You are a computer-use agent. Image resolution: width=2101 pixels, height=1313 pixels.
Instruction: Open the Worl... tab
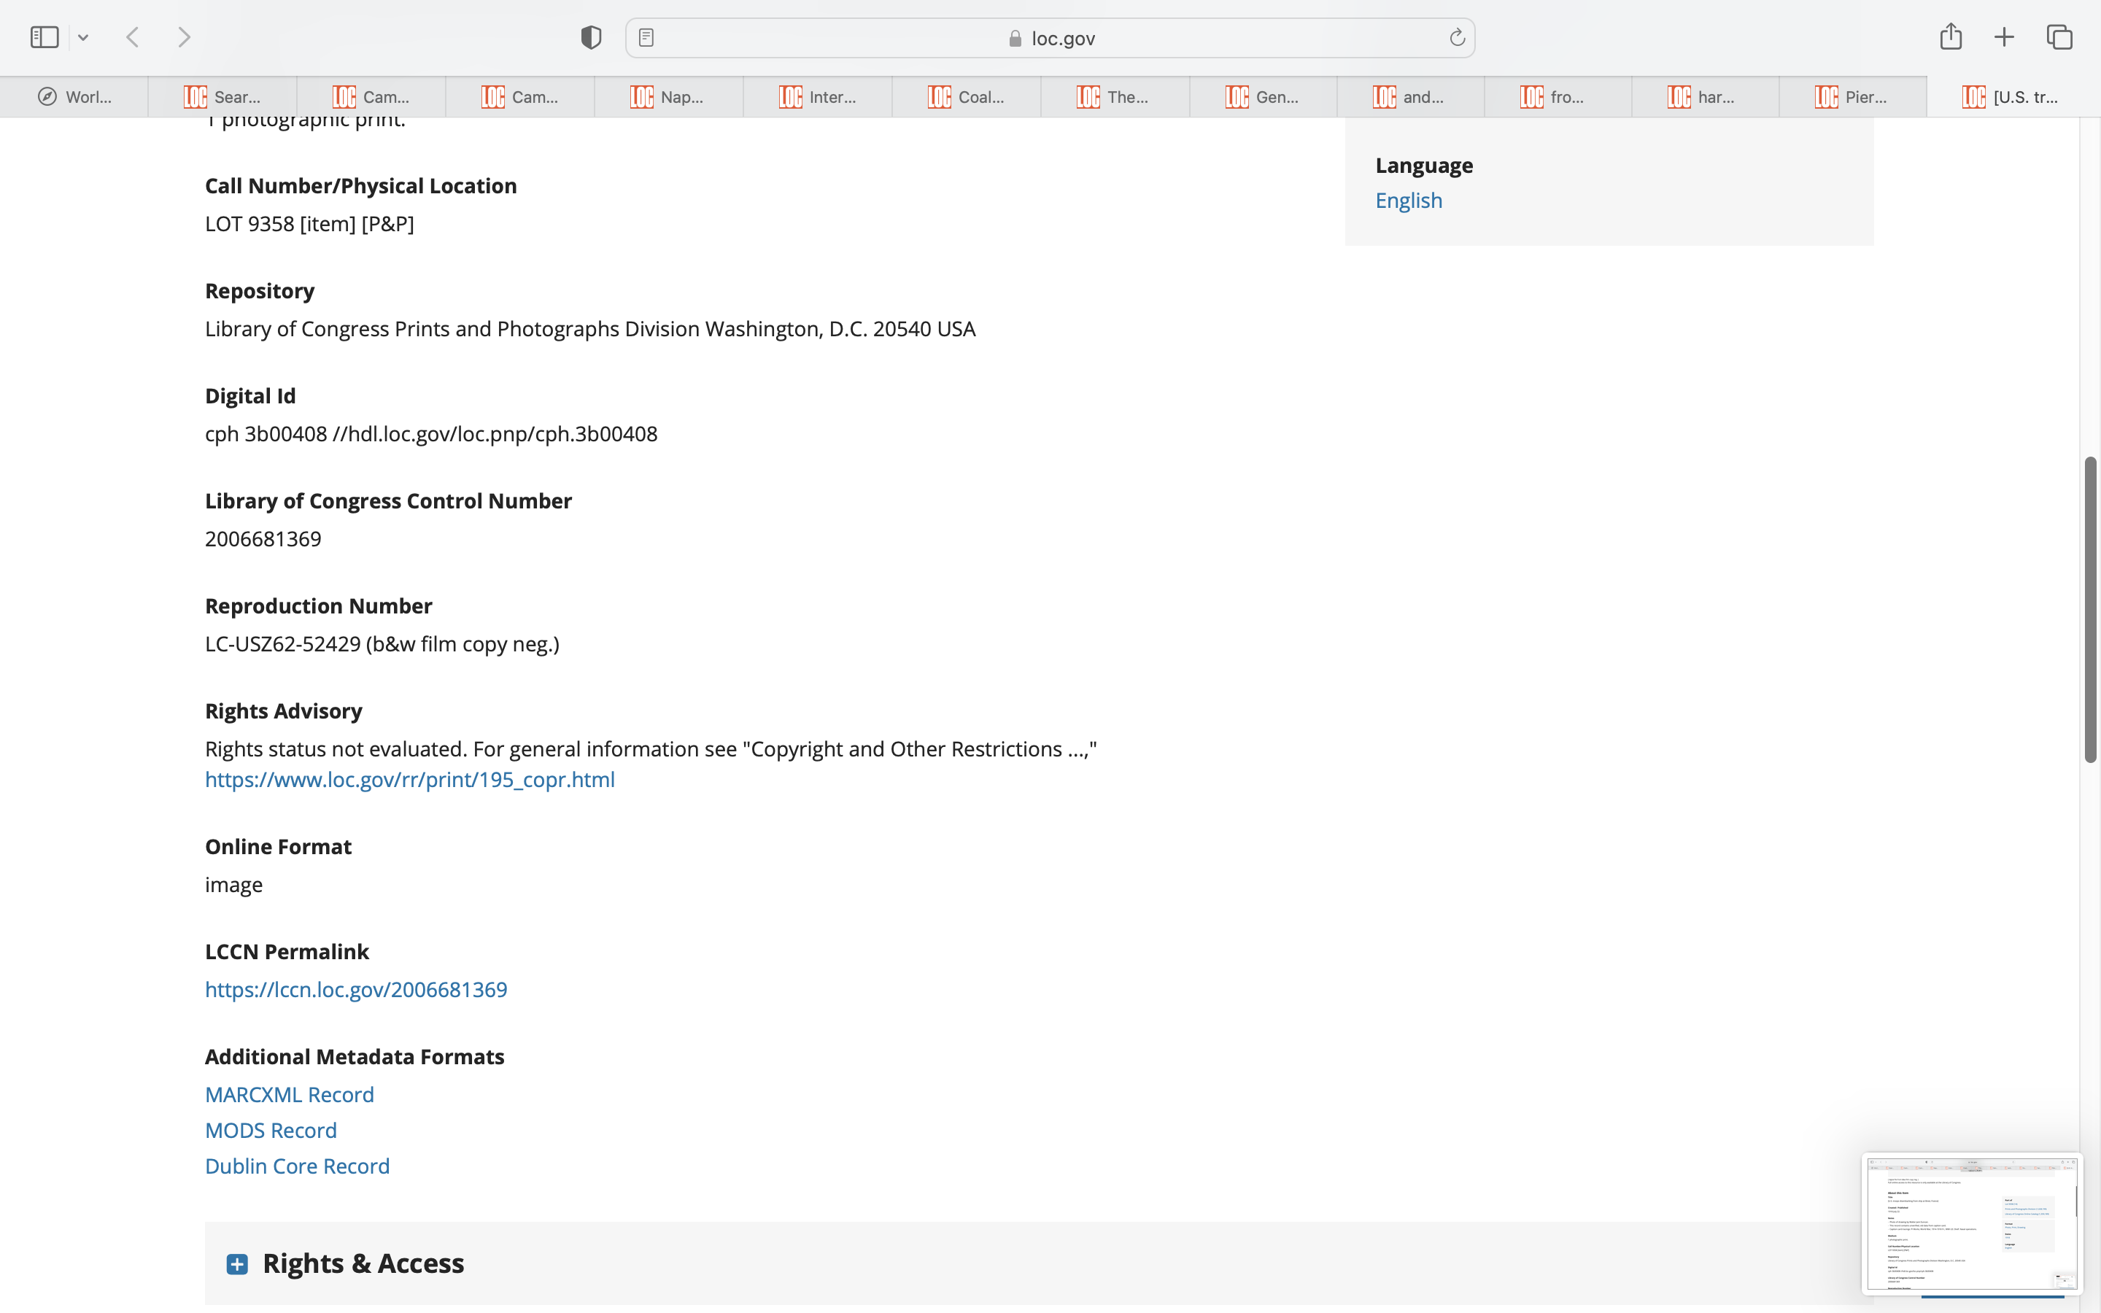[74, 97]
